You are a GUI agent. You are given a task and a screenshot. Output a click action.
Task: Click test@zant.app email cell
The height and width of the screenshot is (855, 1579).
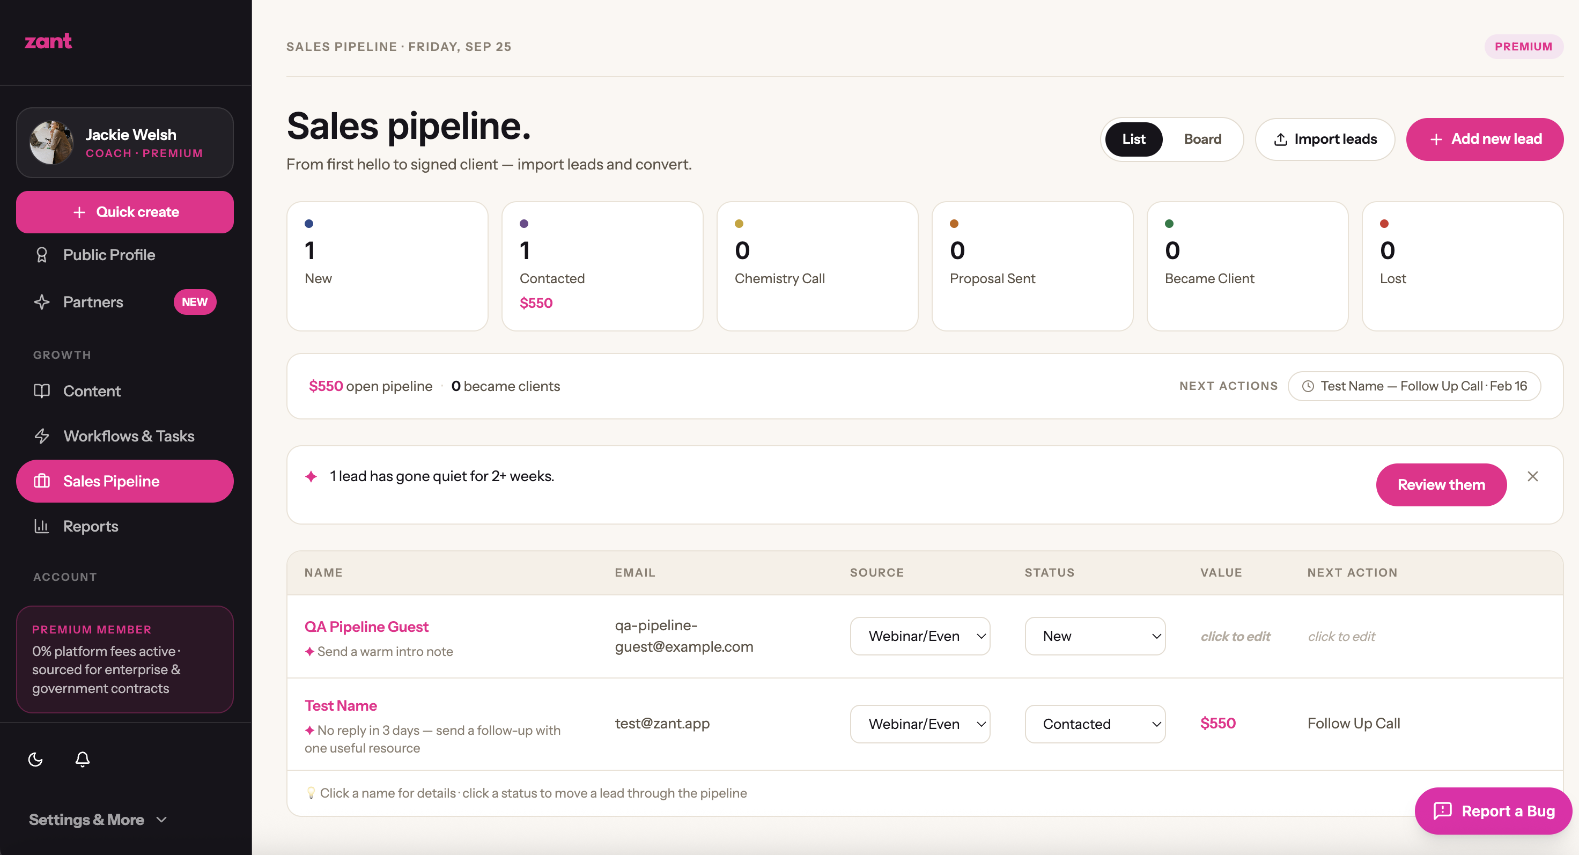click(x=662, y=723)
